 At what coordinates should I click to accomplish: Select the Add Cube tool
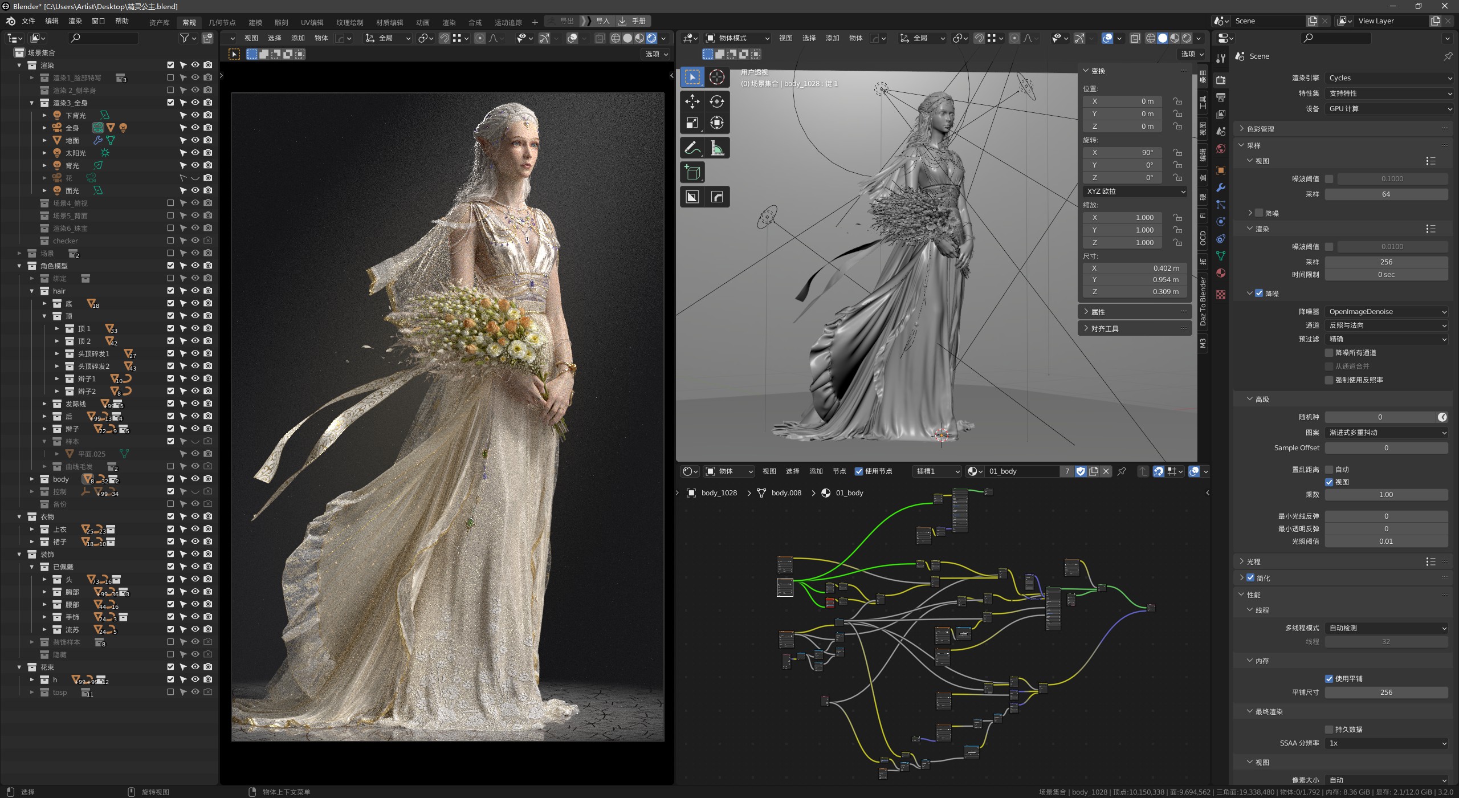point(692,172)
